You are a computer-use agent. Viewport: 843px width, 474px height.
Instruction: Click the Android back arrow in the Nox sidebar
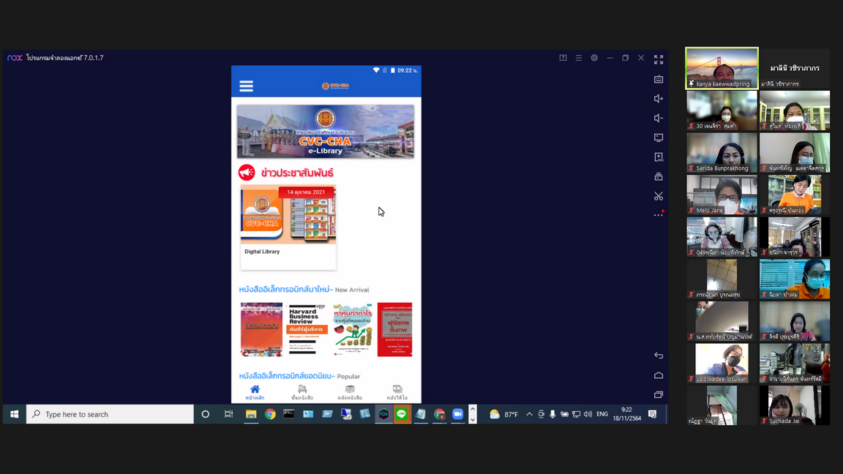point(659,355)
